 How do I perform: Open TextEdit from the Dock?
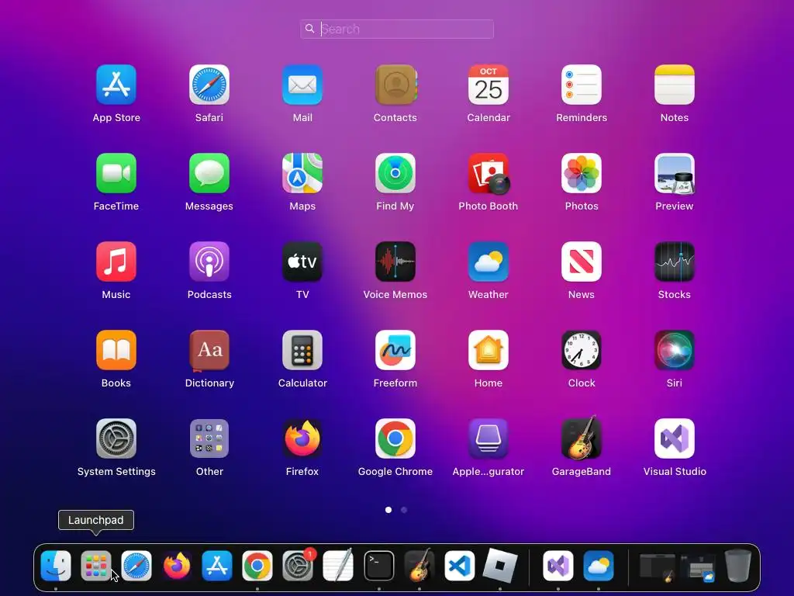click(x=338, y=566)
